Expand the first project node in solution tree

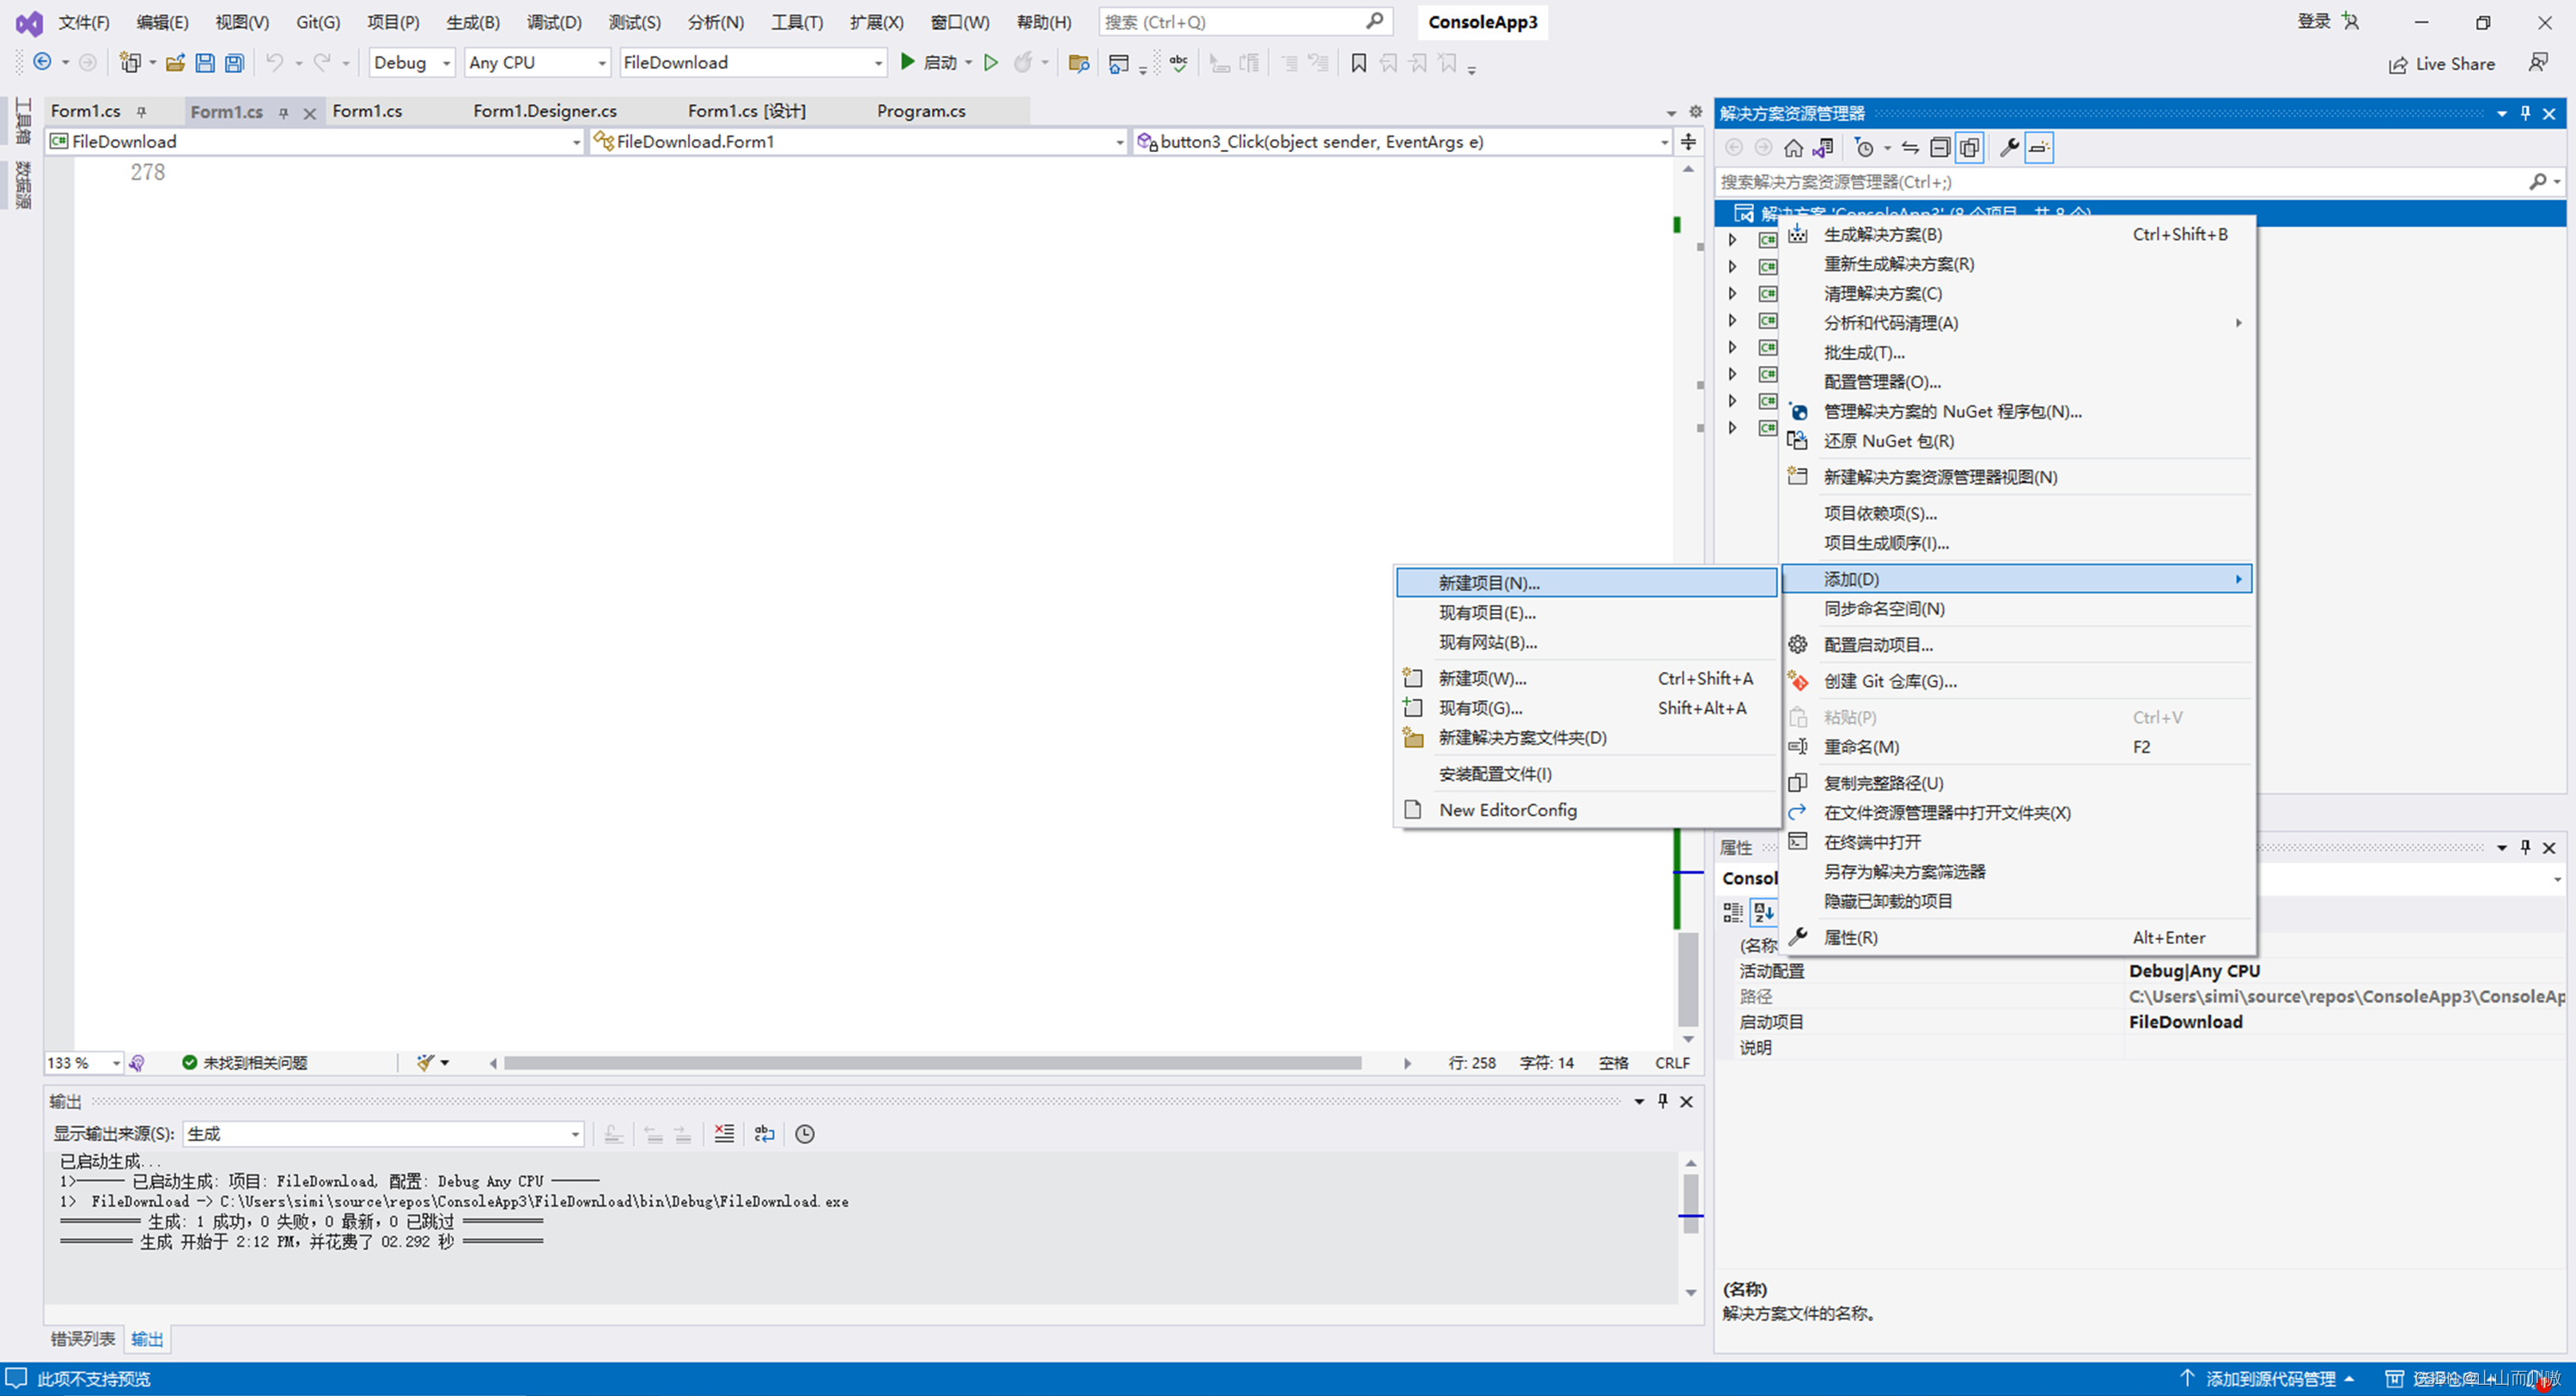1732,240
